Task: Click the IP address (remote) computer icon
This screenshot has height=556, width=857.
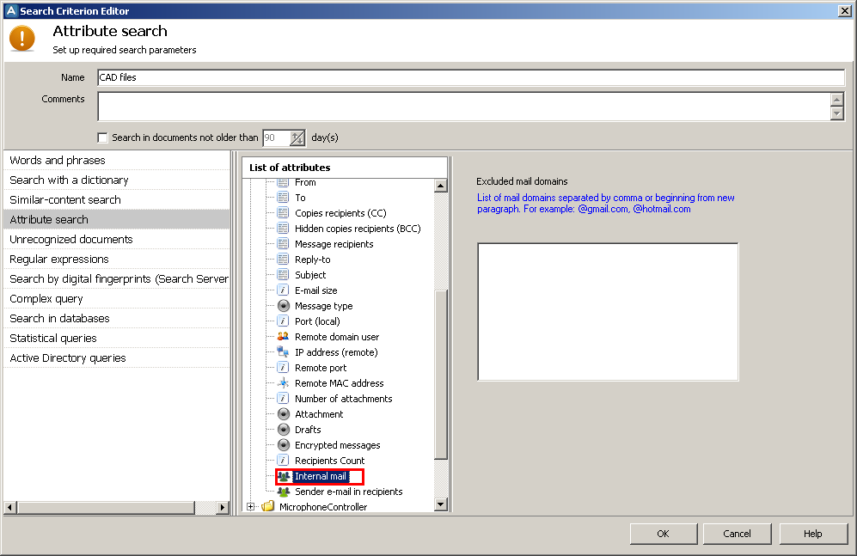Action: (x=283, y=352)
